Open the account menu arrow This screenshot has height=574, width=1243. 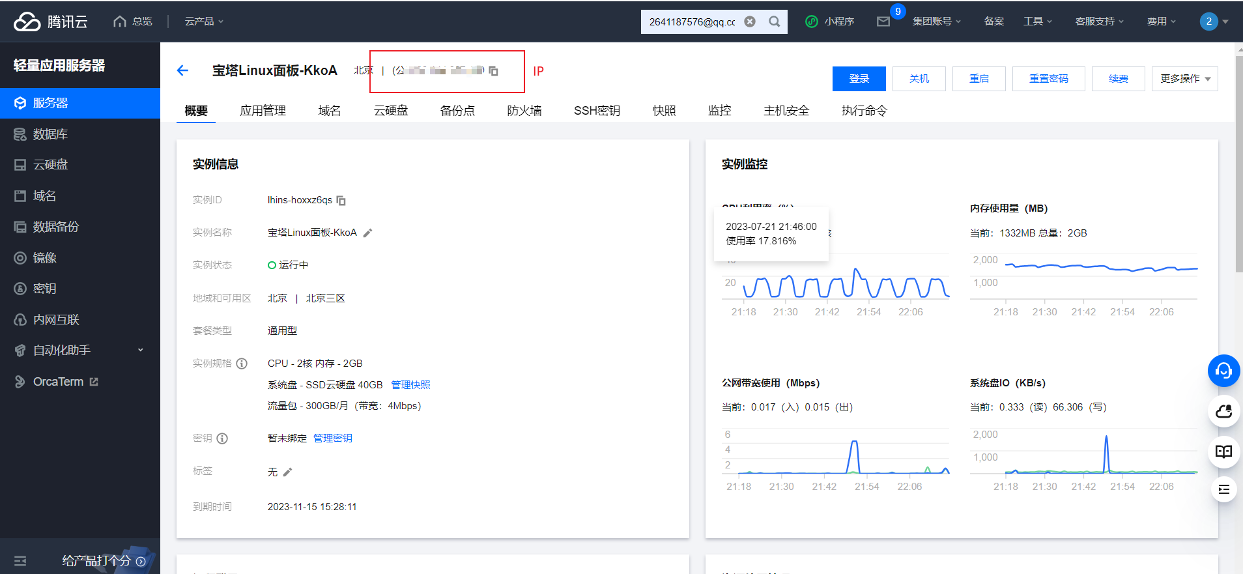(1225, 22)
